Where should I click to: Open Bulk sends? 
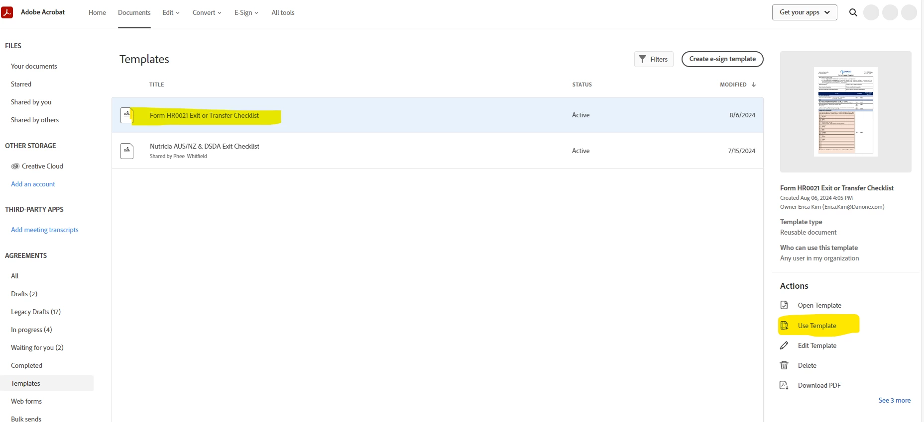[x=26, y=419]
